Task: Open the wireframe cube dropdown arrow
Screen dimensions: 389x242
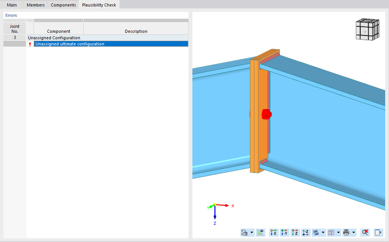Action: point(338,232)
